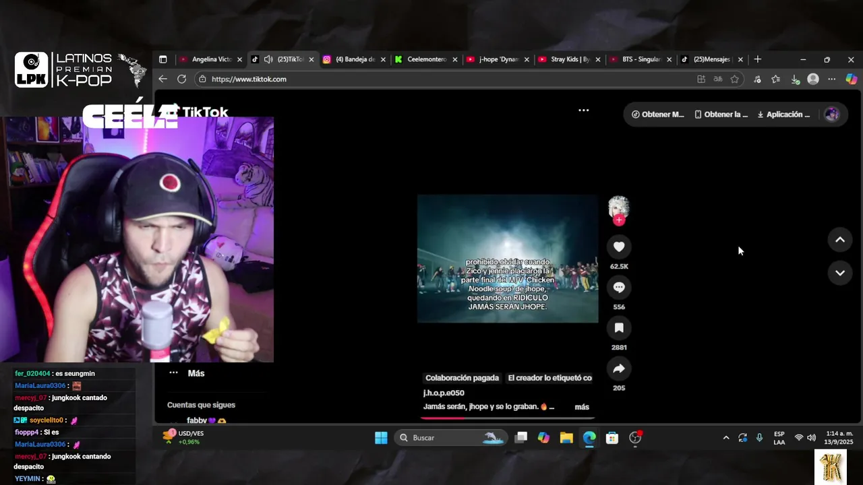Open the creator's profile avatar
This screenshot has width=863, height=485.
pos(619,207)
